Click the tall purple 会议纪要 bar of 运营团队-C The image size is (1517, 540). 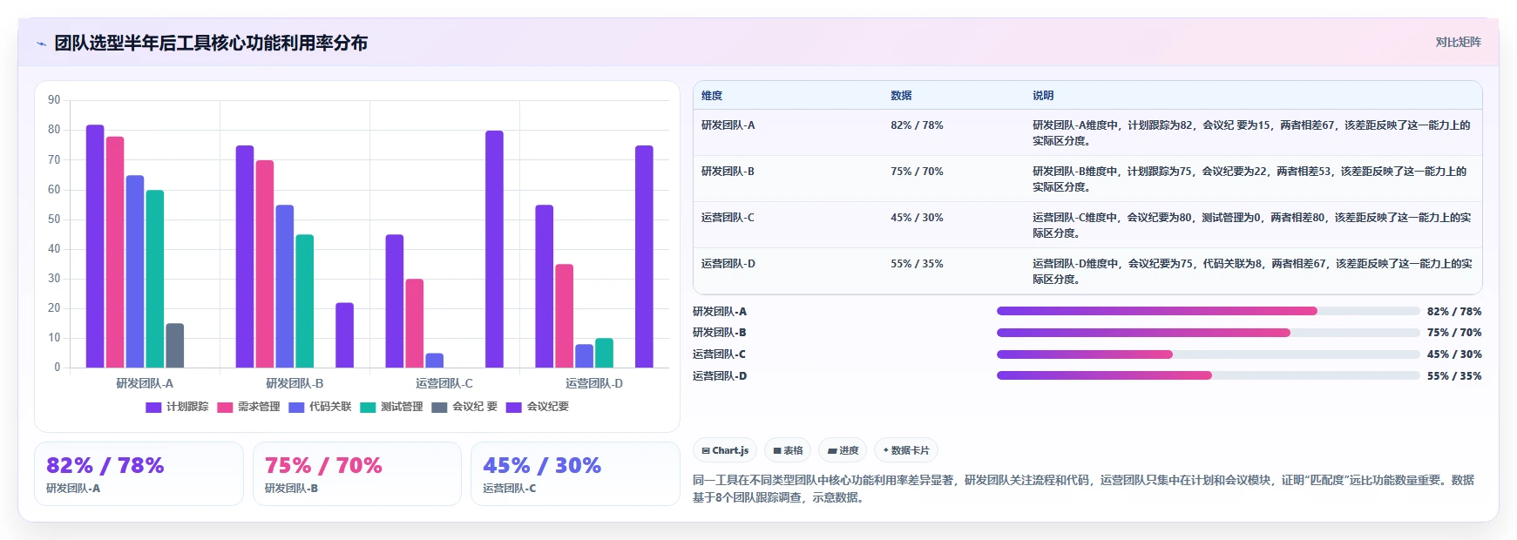click(x=495, y=249)
